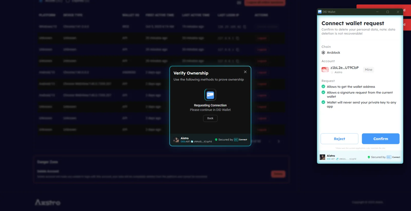Click the 'Please continue in DID Wallet' text
411x211 pixels.
click(210, 110)
